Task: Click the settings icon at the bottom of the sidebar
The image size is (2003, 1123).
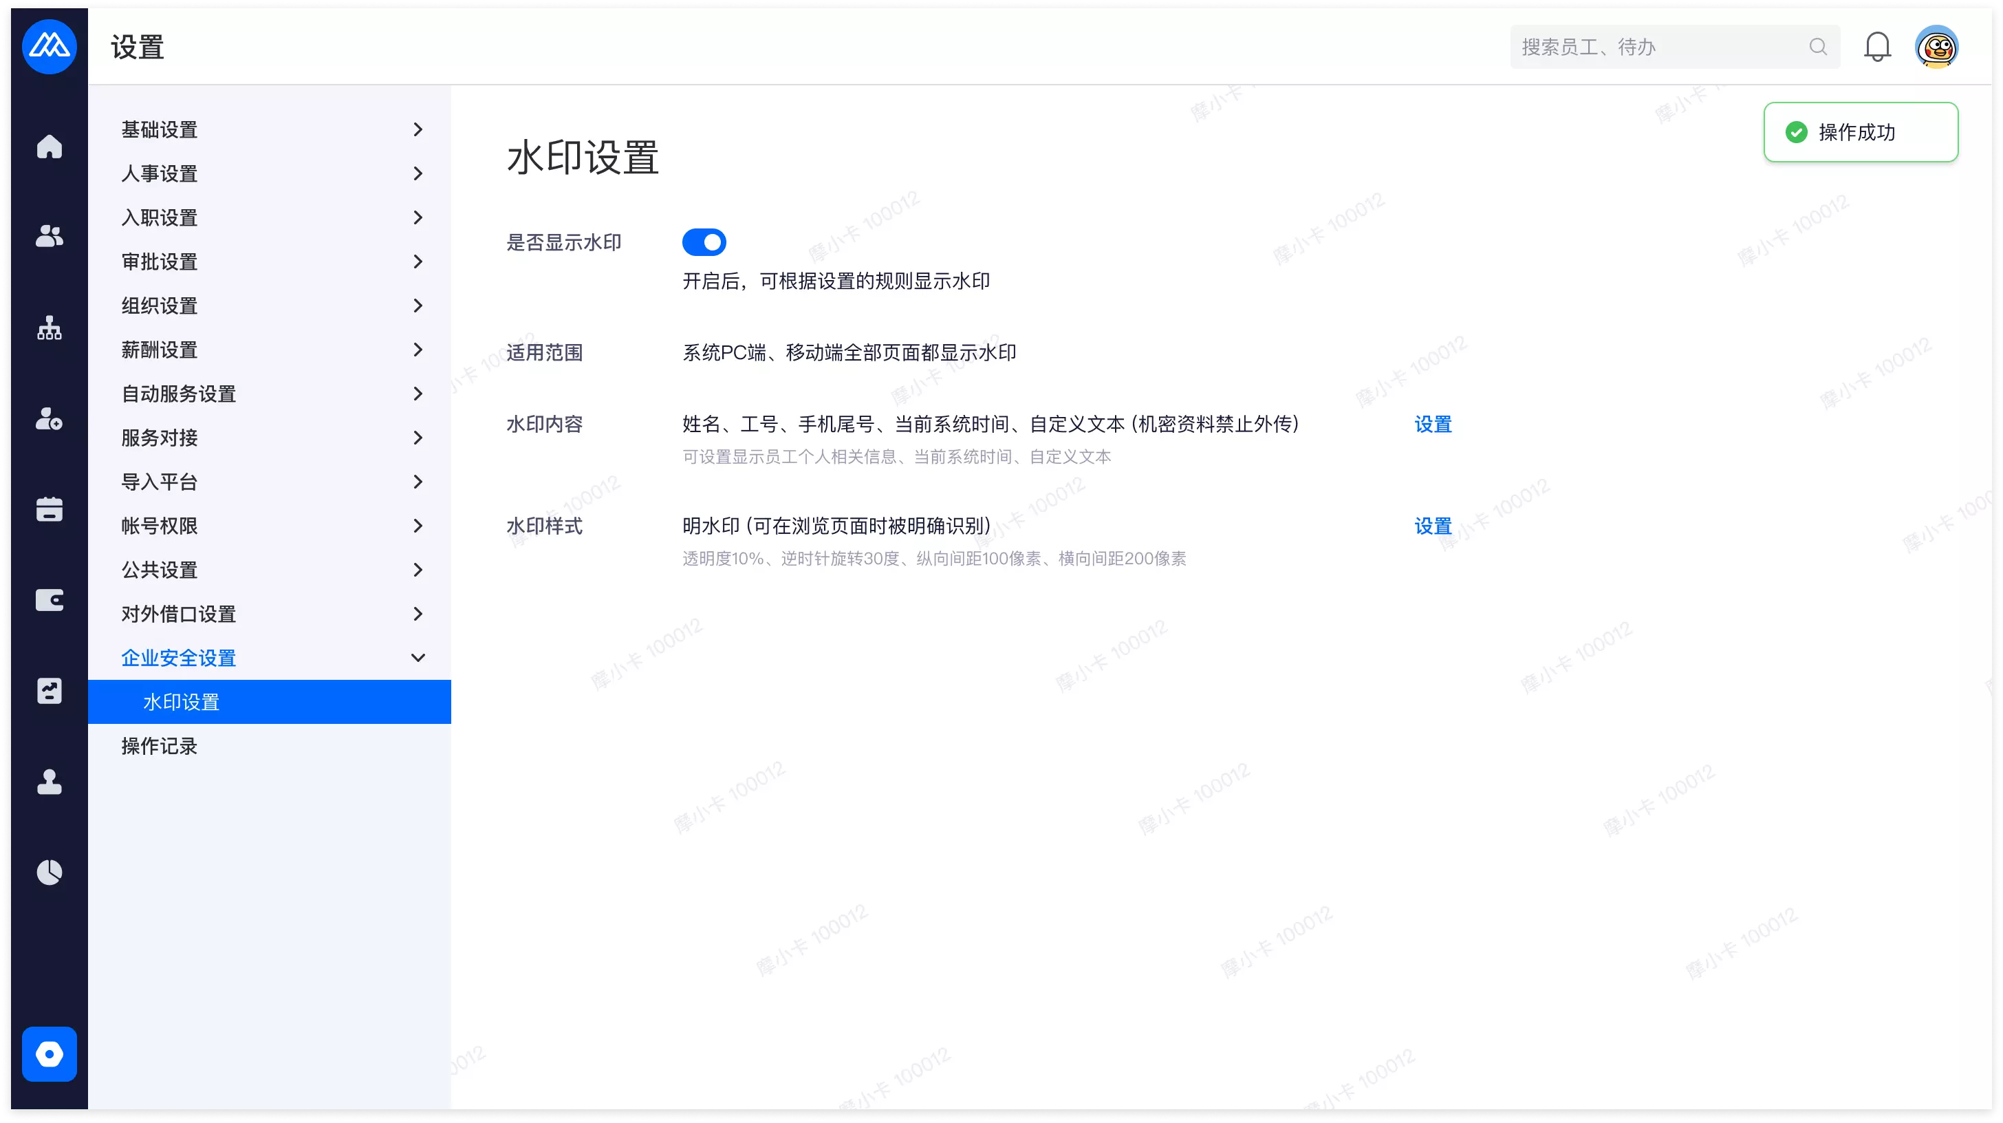Action: coord(49,1054)
